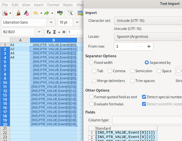Toggle the Trim spaces checkbox
Image resolution: width=182 pixels, height=141 pixels.
[x=132, y=81]
